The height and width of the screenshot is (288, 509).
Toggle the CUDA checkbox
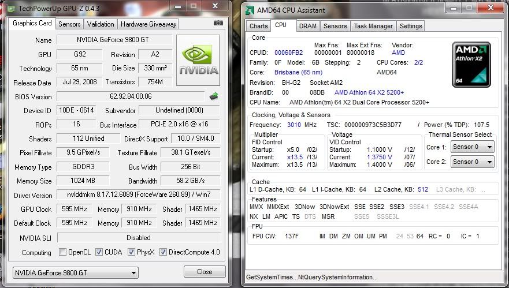(99, 252)
